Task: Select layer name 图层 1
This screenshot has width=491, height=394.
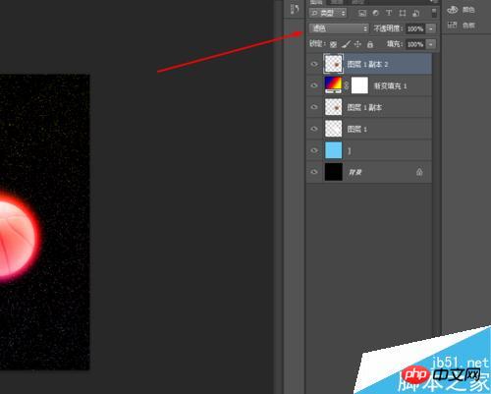Action: pos(356,129)
